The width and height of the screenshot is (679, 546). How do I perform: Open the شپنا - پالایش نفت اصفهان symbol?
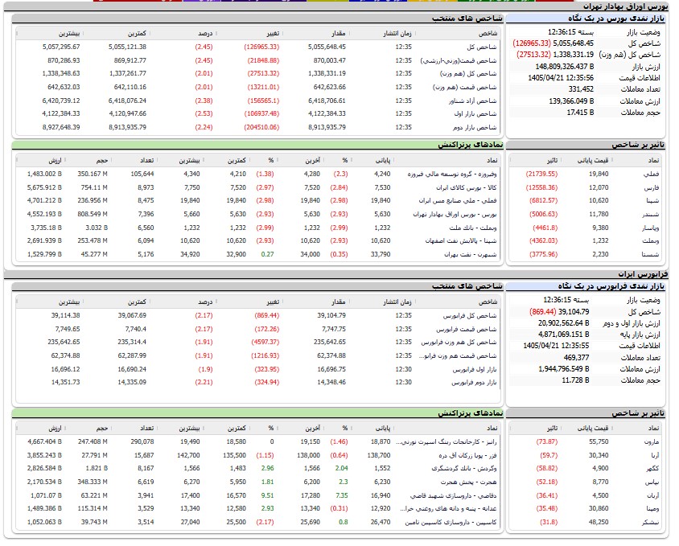pyautogui.click(x=461, y=240)
